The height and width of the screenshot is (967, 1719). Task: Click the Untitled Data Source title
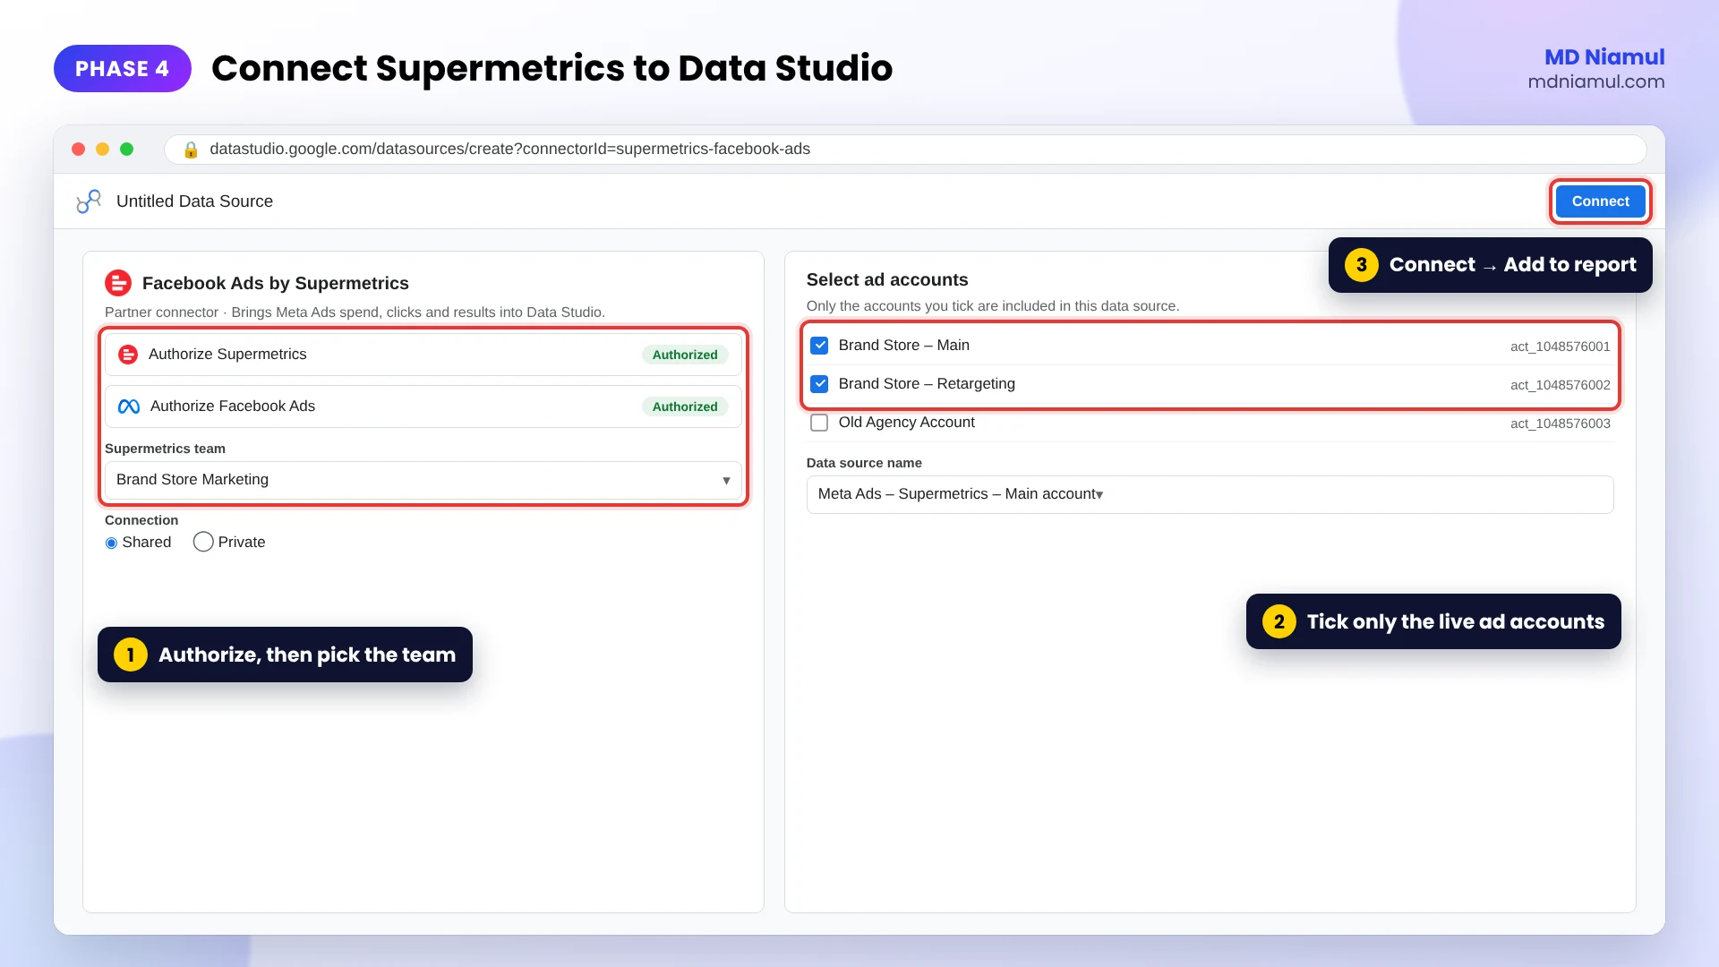coord(194,201)
